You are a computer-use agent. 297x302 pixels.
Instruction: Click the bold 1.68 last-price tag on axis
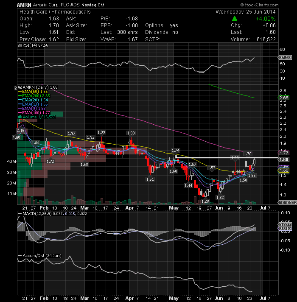click(x=284, y=159)
